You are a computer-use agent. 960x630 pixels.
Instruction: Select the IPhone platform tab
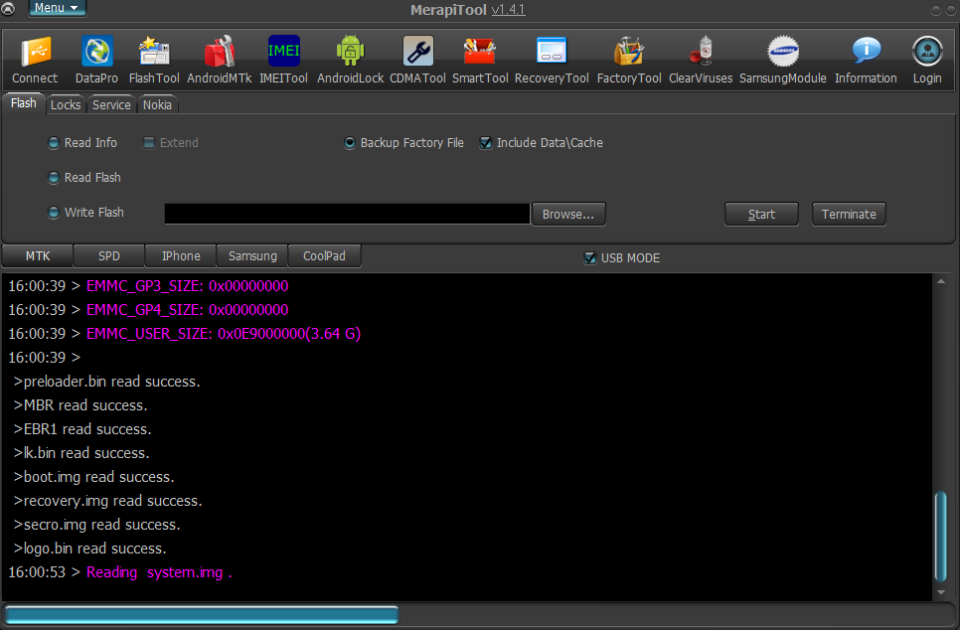(x=181, y=256)
